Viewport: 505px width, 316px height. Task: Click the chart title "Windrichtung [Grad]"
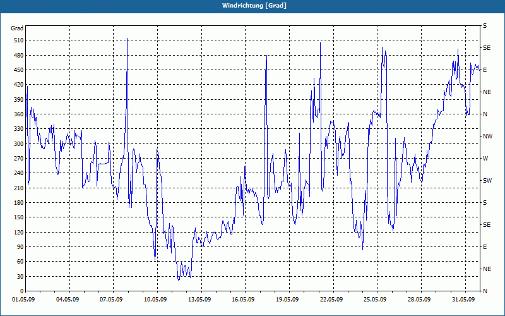[x=254, y=6]
